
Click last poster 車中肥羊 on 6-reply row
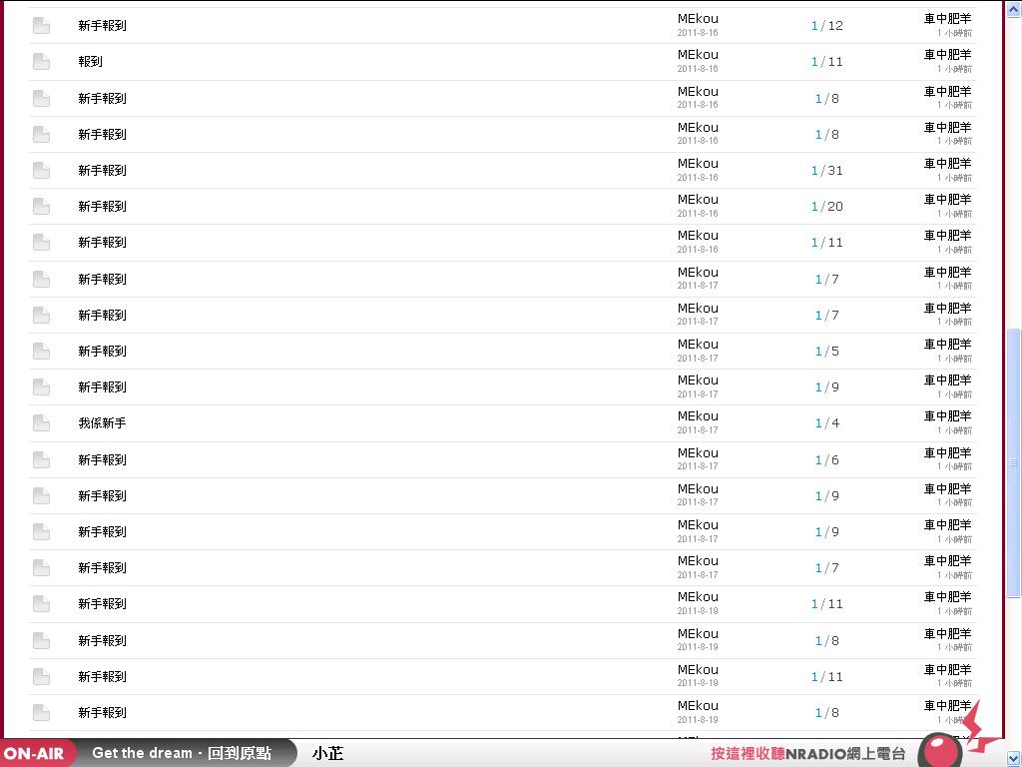pyautogui.click(x=948, y=453)
